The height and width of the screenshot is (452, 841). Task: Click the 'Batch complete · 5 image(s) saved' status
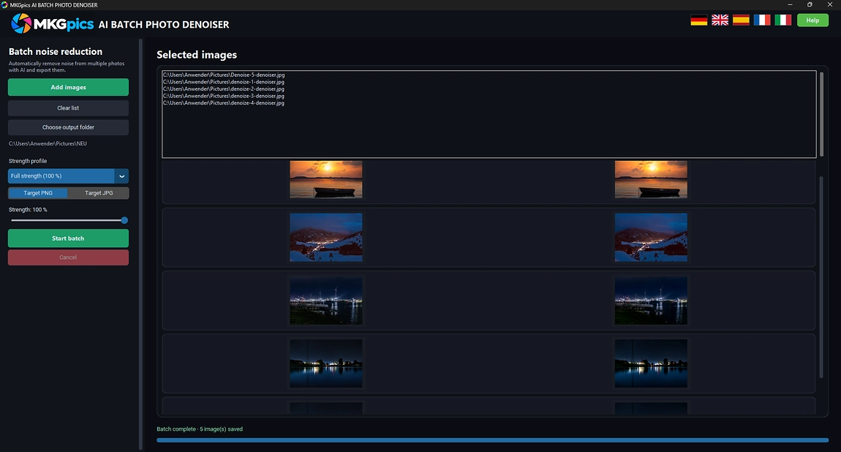200,429
